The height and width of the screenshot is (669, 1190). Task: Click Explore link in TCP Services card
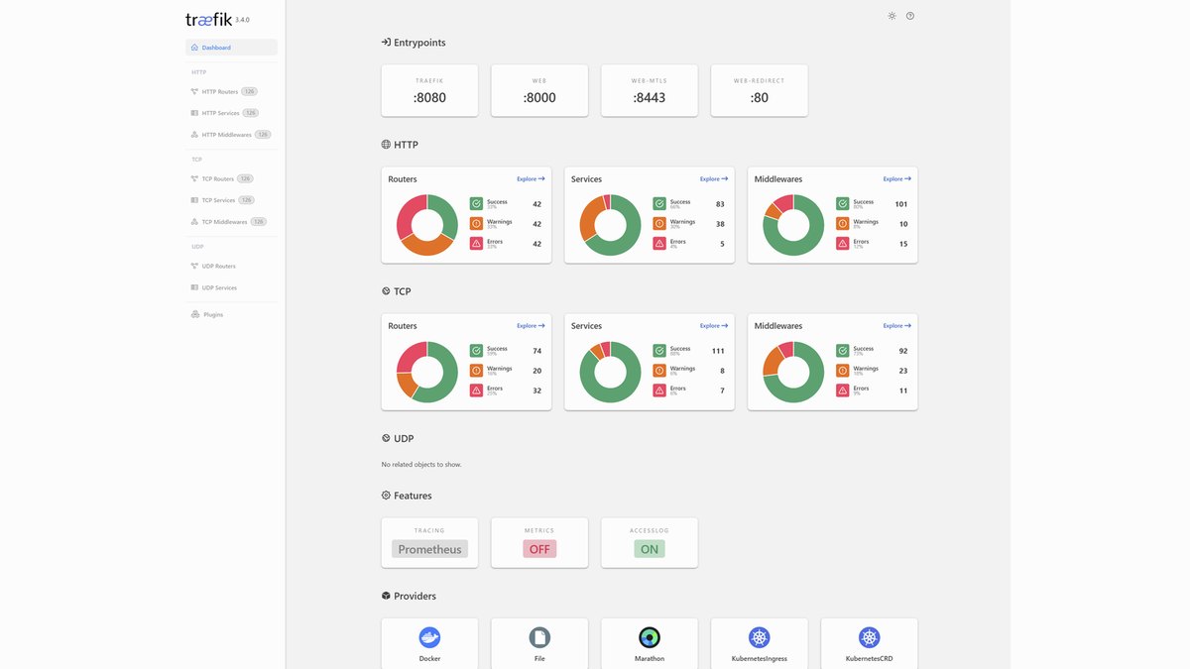(714, 326)
